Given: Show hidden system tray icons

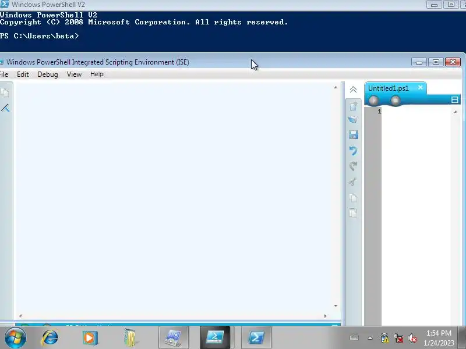Looking at the screenshot, I should click(370, 338).
